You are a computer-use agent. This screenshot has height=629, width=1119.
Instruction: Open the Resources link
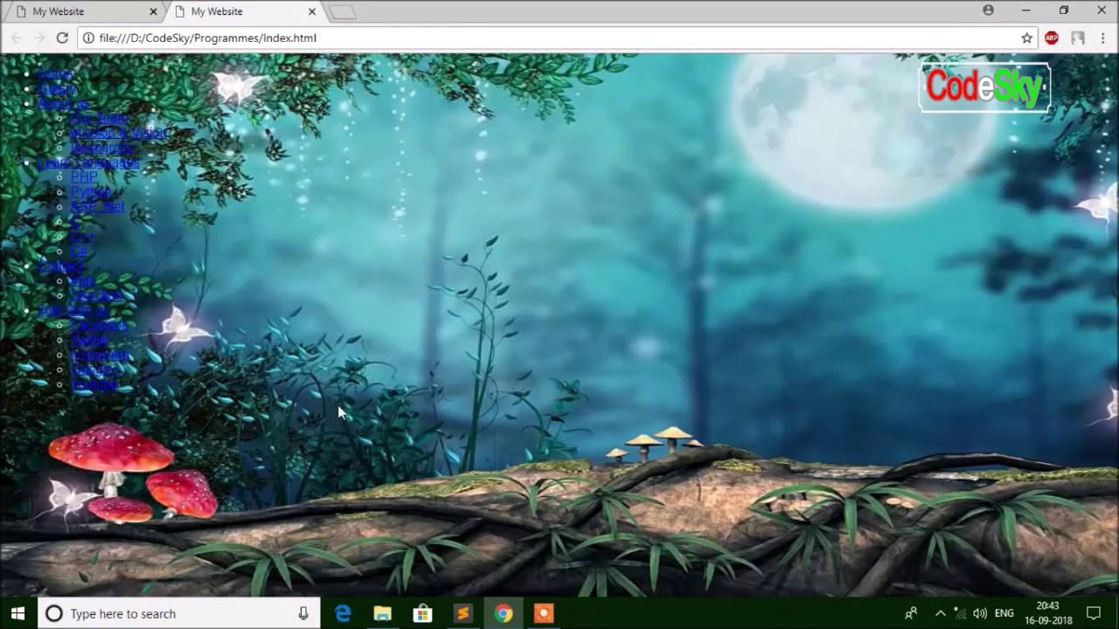pos(102,149)
